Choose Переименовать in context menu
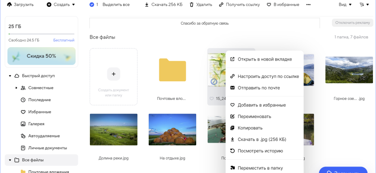Viewport: 376px width, 173px height. pyautogui.click(x=254, y=116)
